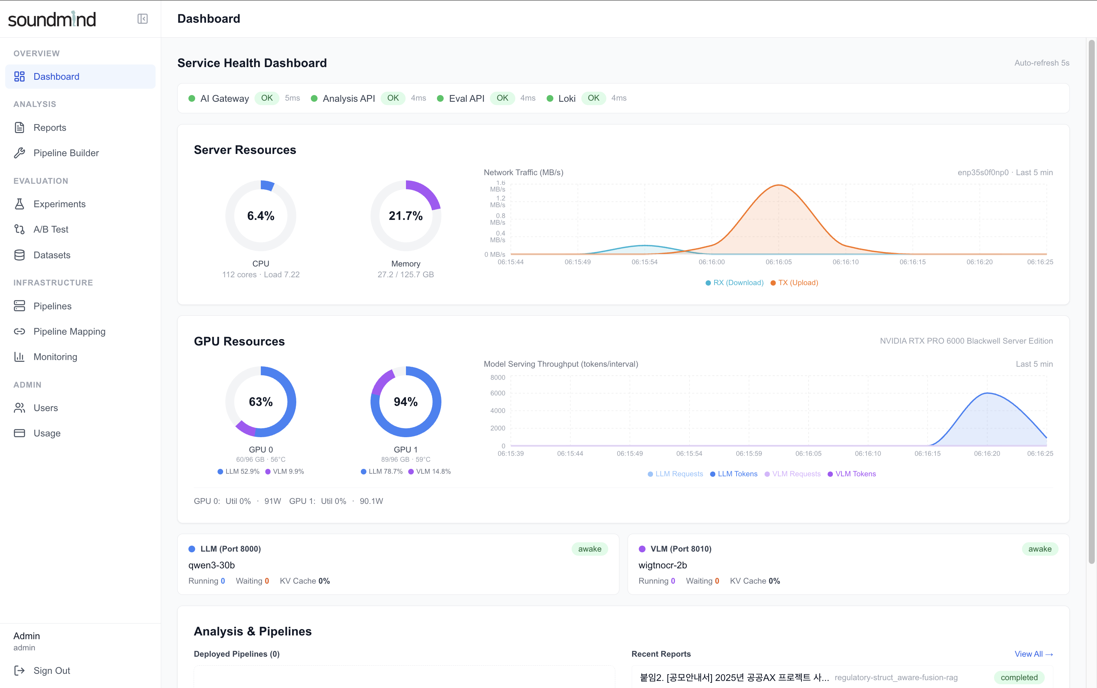Click the VLM awake status badge
1097x688 pixels.
click(1040, 549)
